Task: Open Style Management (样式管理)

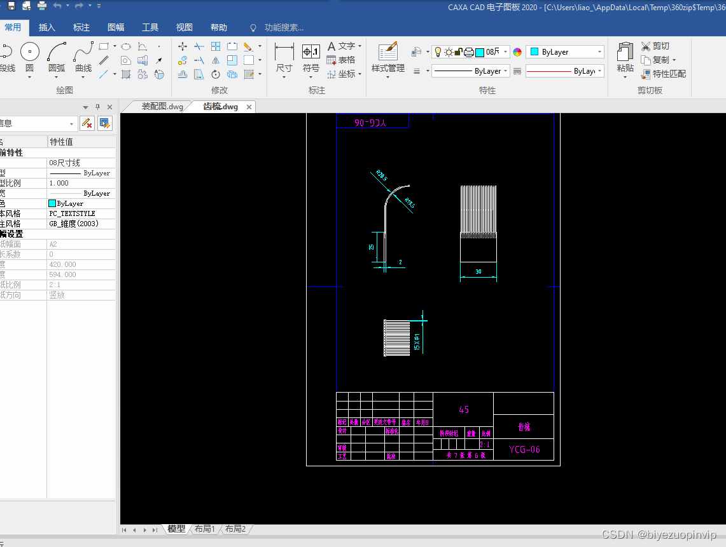Action: 388,57
